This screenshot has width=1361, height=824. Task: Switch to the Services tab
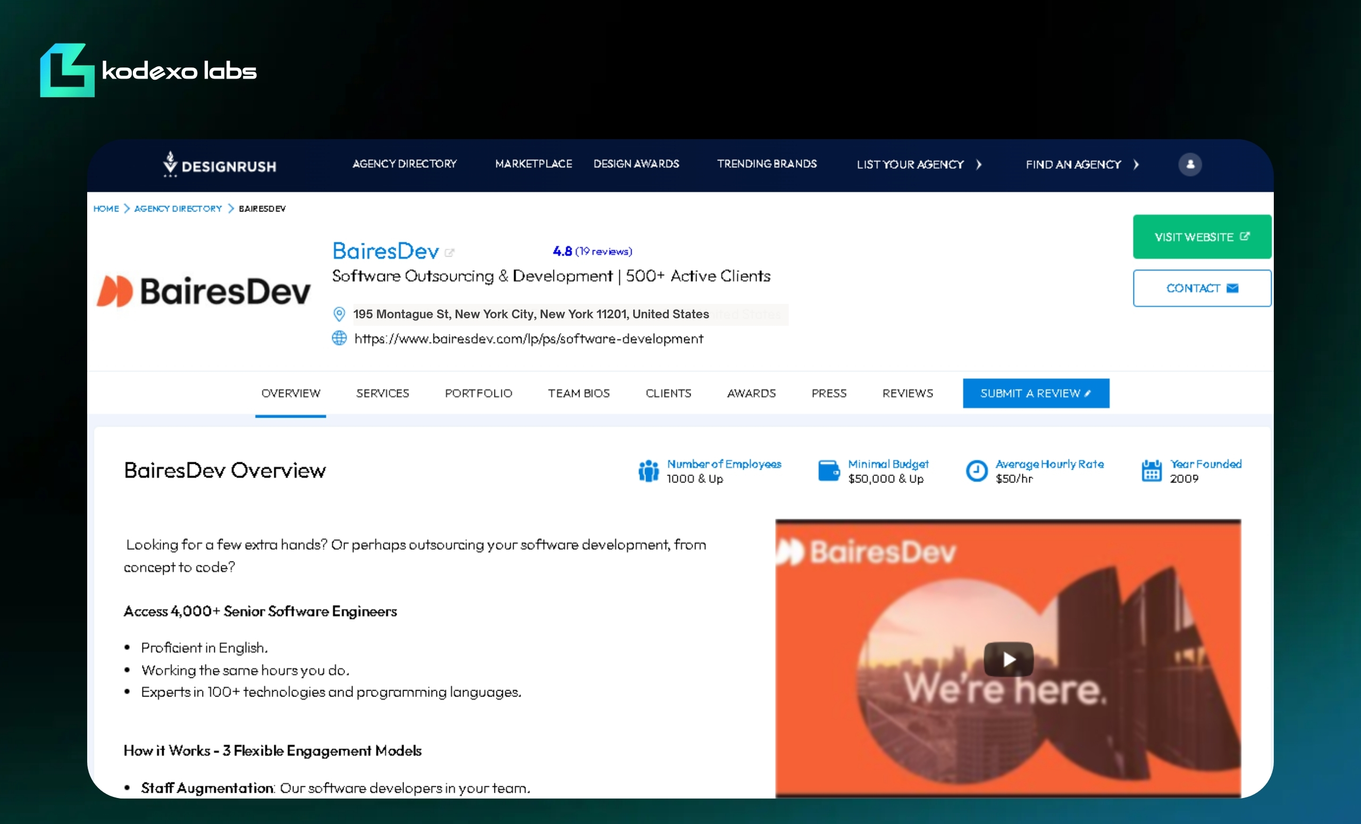click(382, 393)
